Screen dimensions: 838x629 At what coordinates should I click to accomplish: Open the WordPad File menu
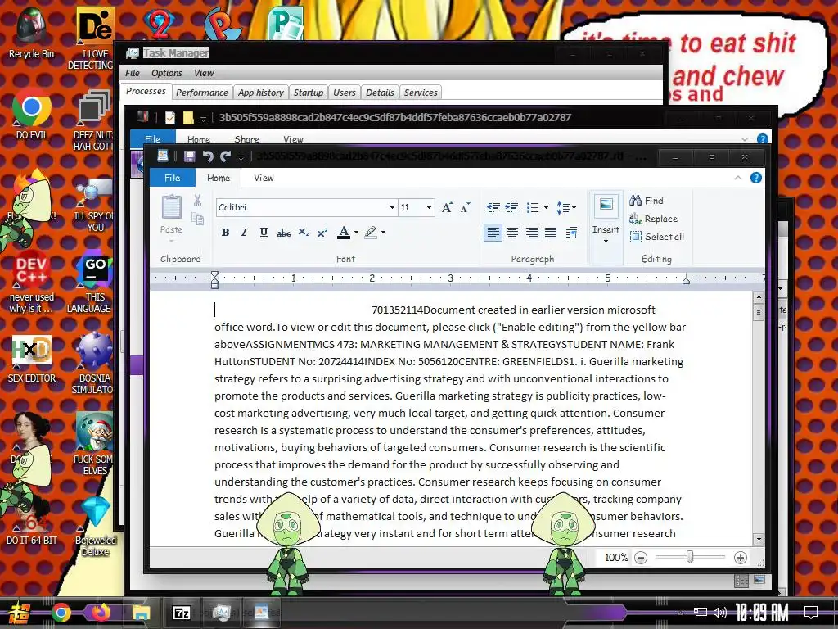[x=172, y=178]
